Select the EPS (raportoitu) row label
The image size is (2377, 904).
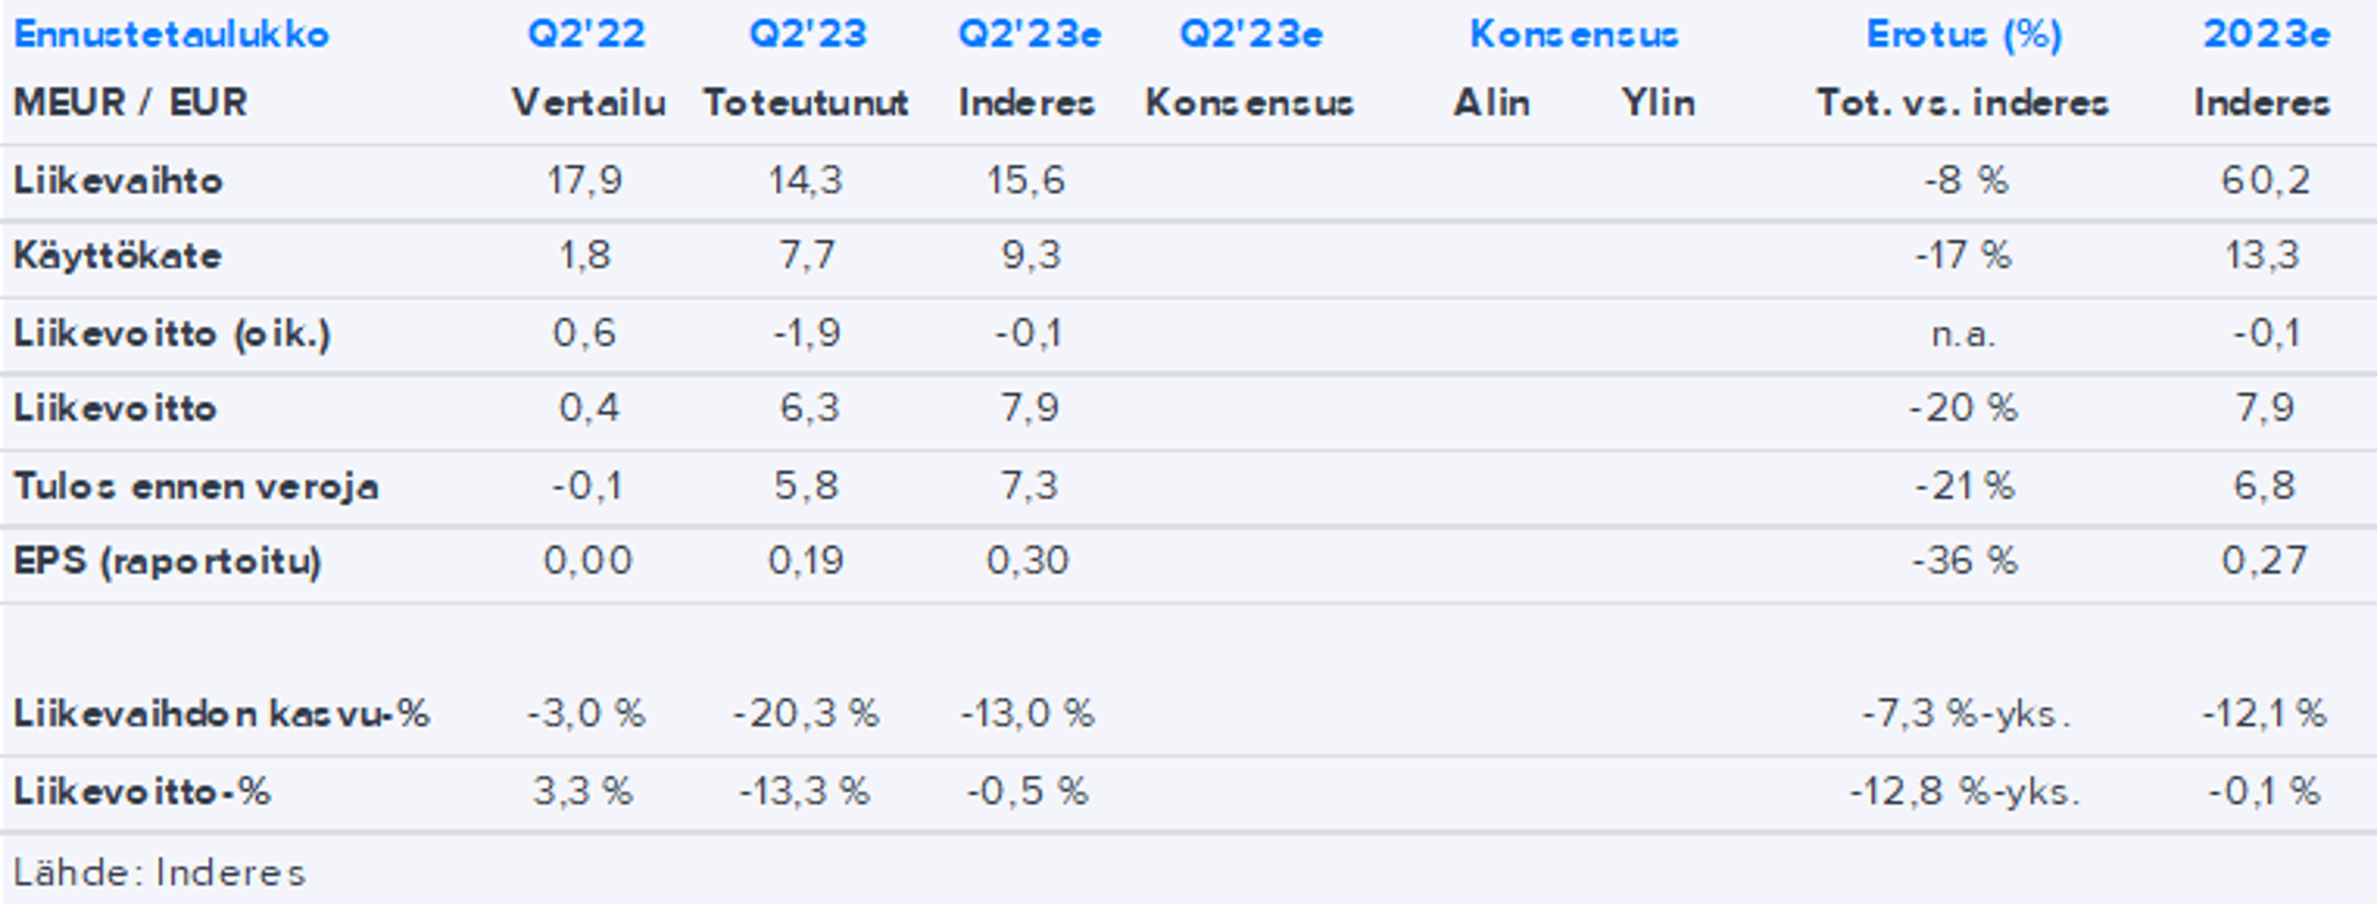click(x=167, y=561)
